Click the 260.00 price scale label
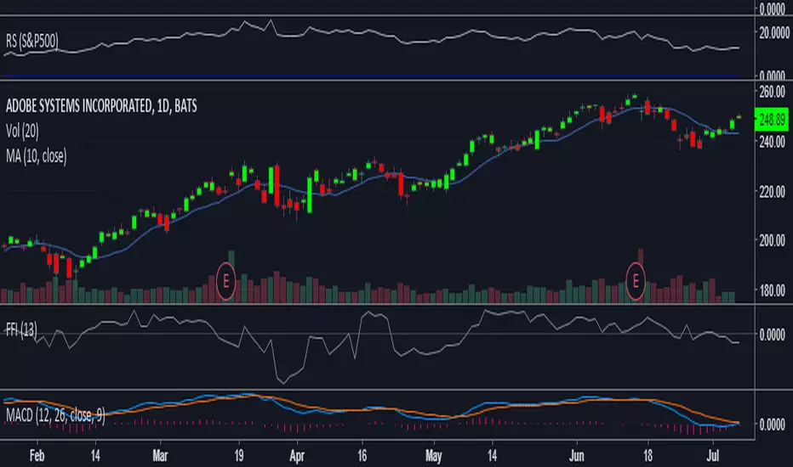The image size is (793, 467). pos(773,92)
